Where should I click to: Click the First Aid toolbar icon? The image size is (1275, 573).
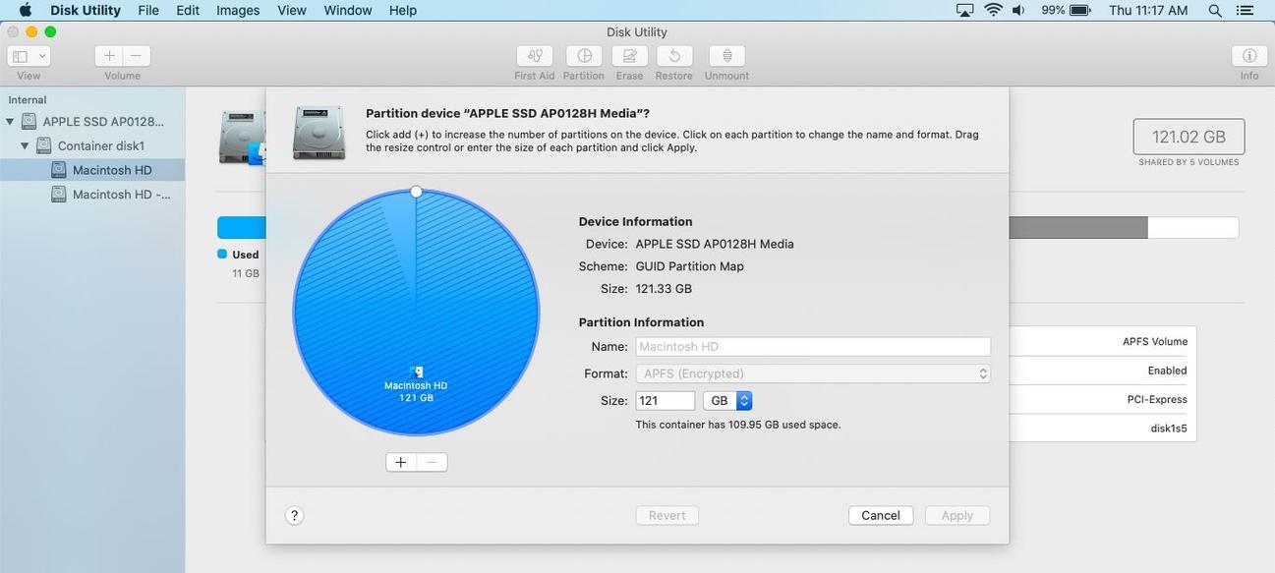click(534, 56)
